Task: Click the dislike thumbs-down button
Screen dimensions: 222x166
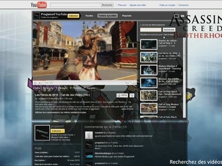Action: click(132, 95)
